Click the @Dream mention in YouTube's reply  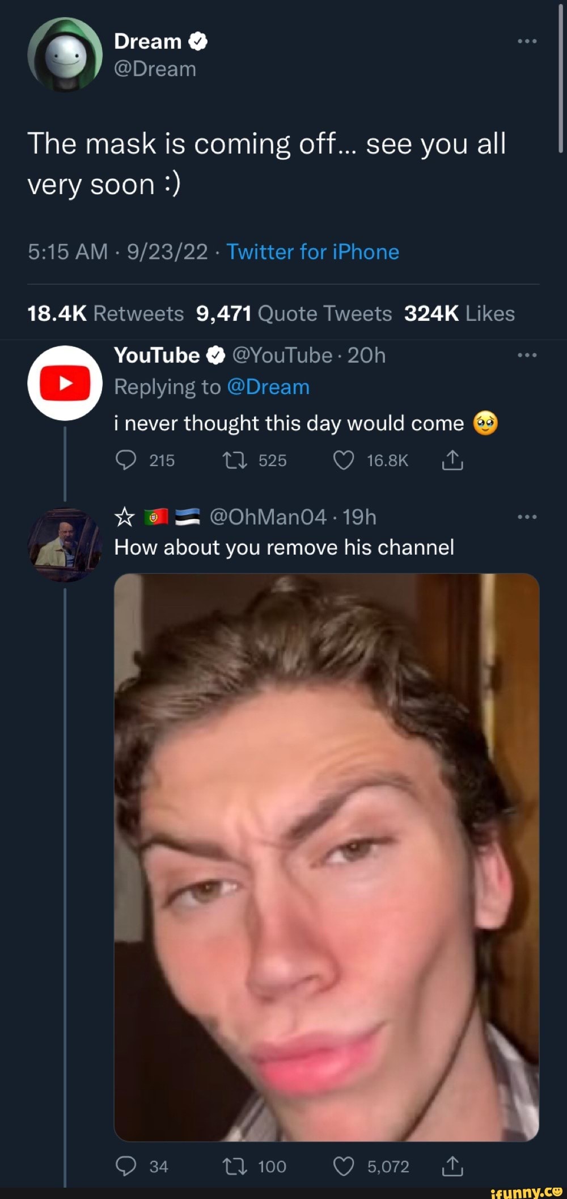click(x=268, y=387)
